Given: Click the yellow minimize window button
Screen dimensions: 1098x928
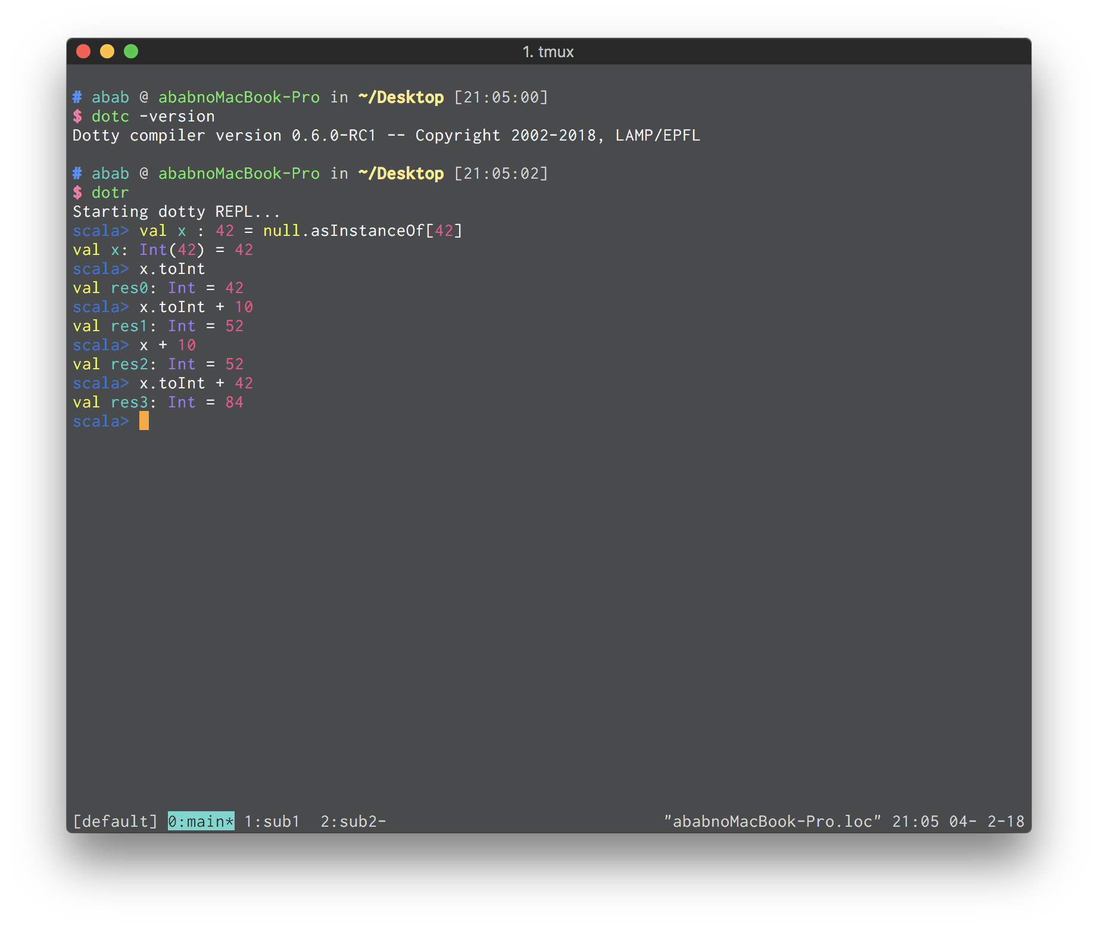Looking at the screenshot, I should click(107, 52).
